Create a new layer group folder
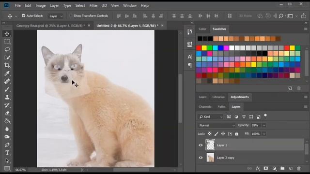 [282, 168]
